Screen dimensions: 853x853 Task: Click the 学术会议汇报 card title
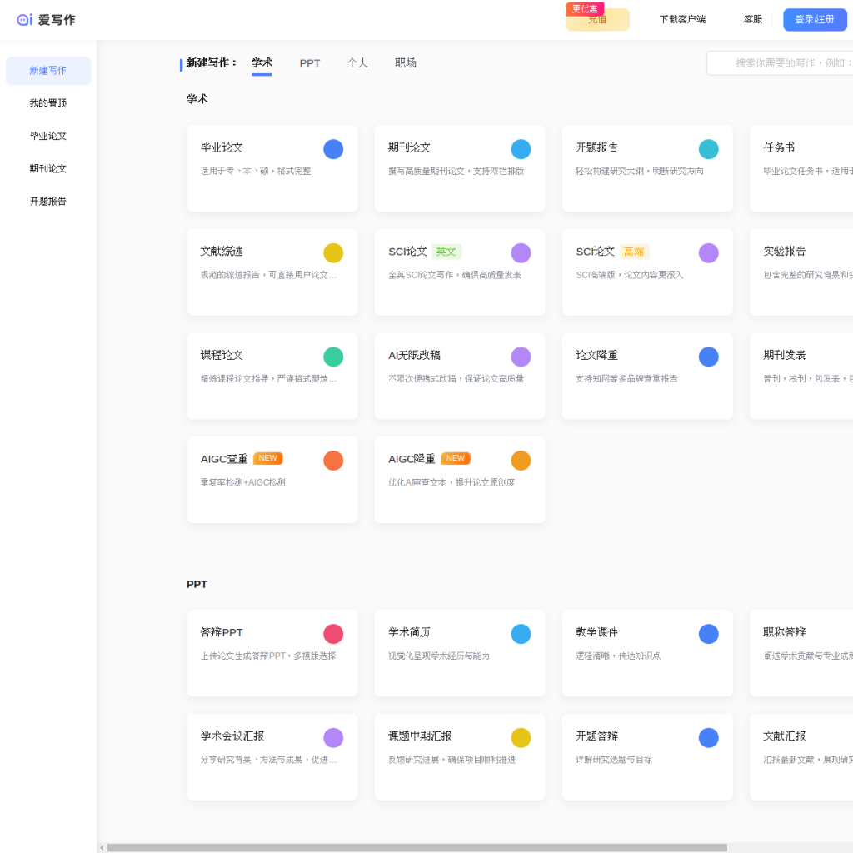[232, 736]
